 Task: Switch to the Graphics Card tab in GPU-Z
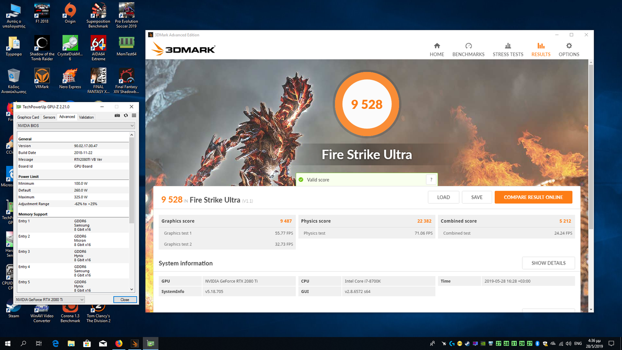pyautogui.click(x=28, y=117)
